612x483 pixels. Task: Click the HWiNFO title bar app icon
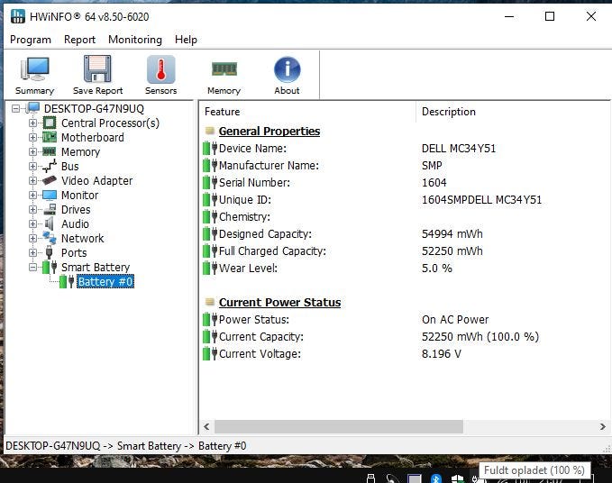(x=17, y=16)
